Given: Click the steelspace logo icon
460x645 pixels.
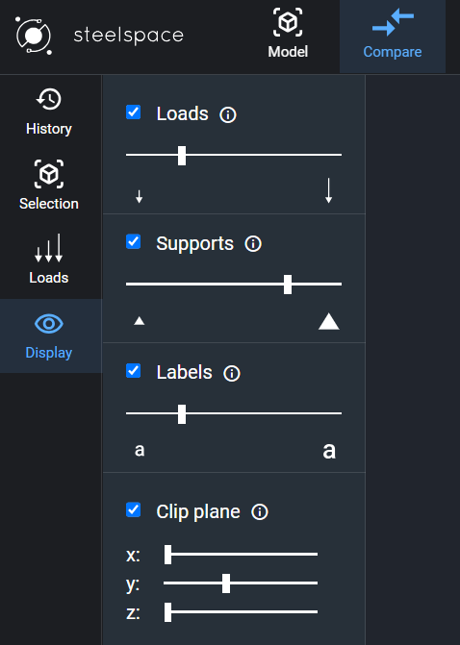Looking at the screenshot, I should (x=34, y=36).
